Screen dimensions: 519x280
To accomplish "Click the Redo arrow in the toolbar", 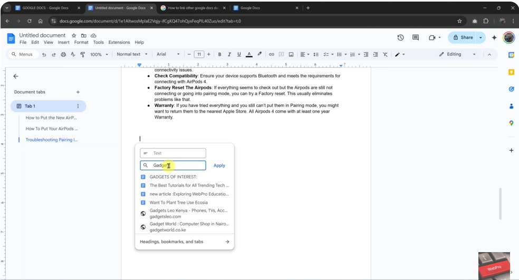I will click(53, 55).
